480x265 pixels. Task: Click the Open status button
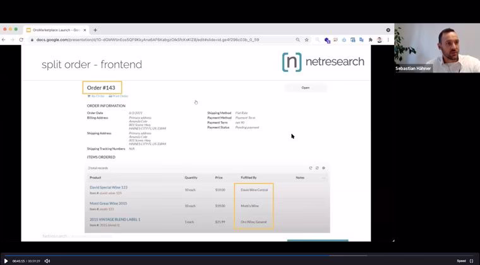point(305,88)
